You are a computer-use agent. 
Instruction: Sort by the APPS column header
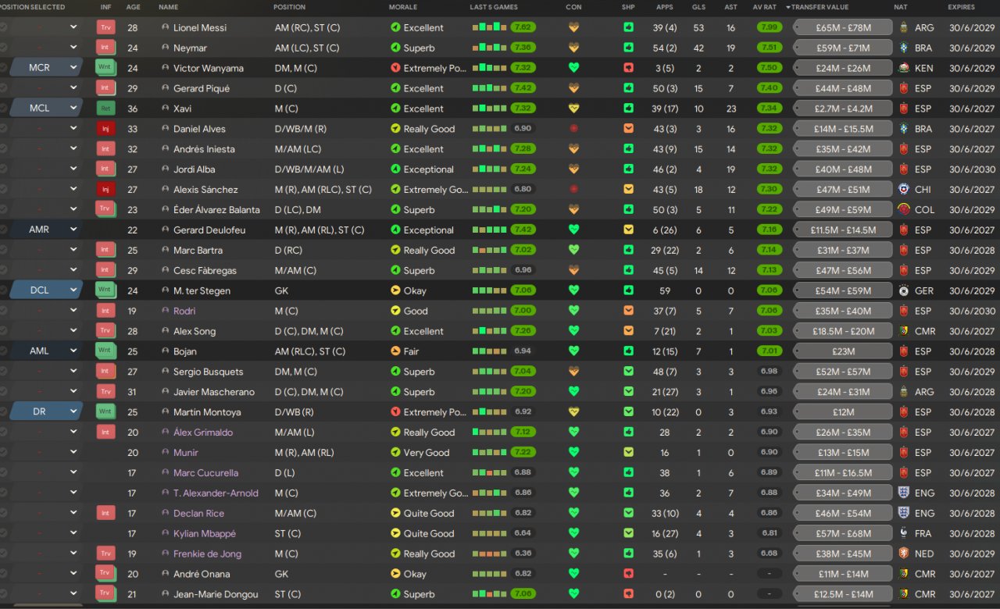[x=665, y=7]
